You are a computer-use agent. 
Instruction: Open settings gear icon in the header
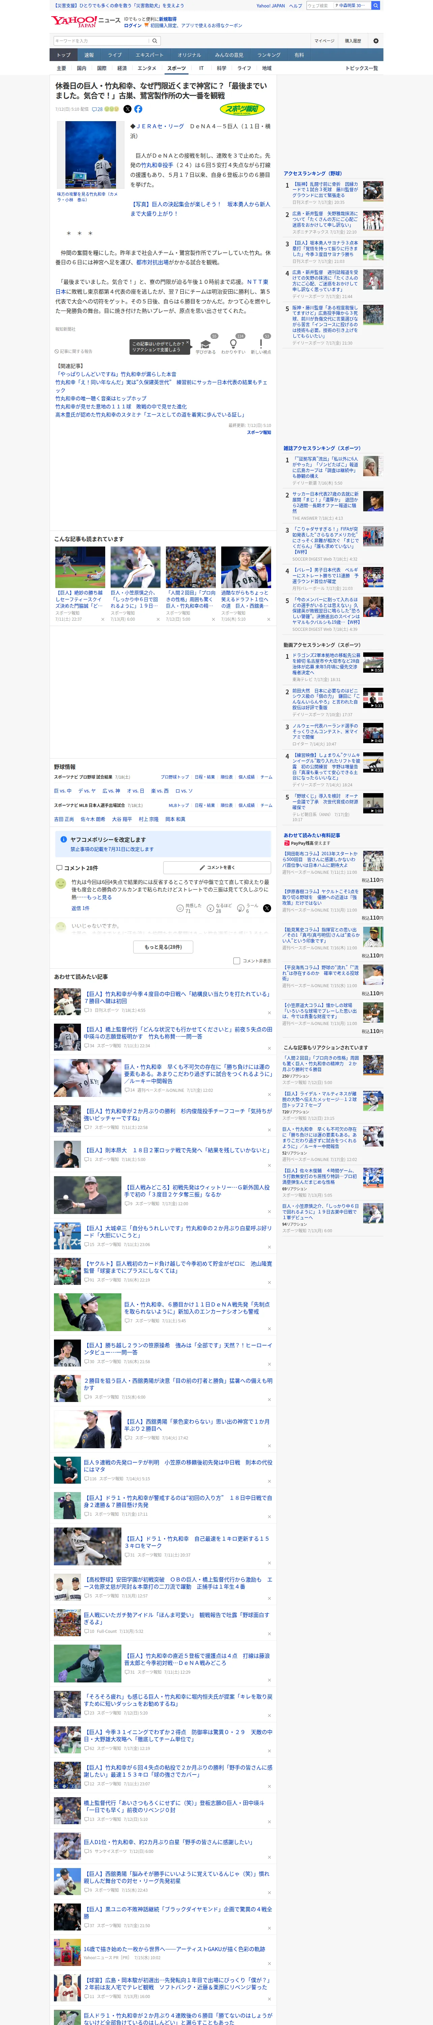click(376, 41)
